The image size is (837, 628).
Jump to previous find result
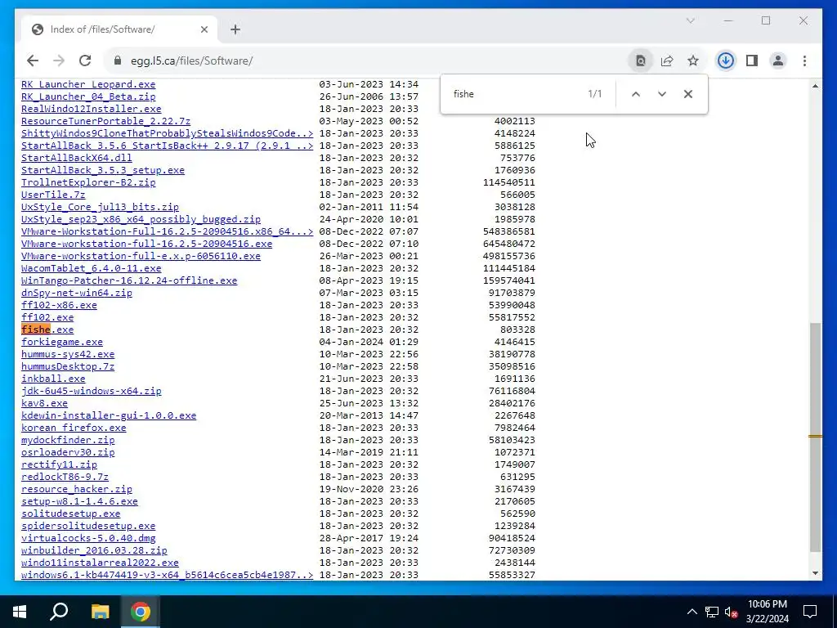(x=636, y=94)
